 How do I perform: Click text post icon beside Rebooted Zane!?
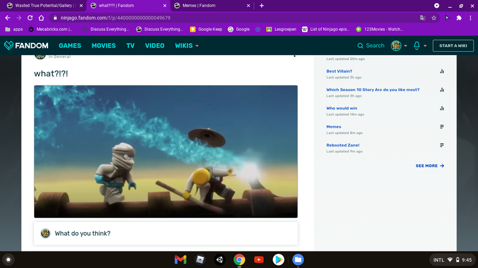(442, 145)
